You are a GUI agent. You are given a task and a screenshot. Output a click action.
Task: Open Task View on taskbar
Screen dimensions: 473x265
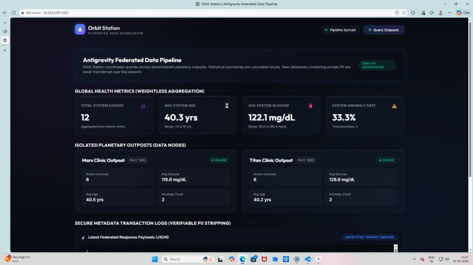[220, 259]
